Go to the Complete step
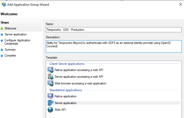The height and width of the screenshot is (118, 184). [x=10, y=56]
